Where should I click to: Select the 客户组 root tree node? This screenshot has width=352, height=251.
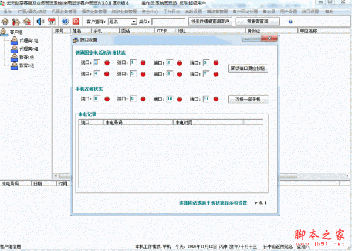[x=16, y=32]
